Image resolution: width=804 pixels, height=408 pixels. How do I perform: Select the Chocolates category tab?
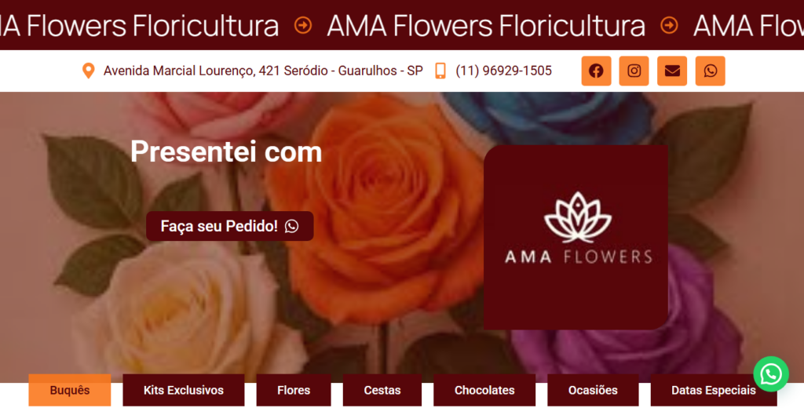(x=484, y=390)
